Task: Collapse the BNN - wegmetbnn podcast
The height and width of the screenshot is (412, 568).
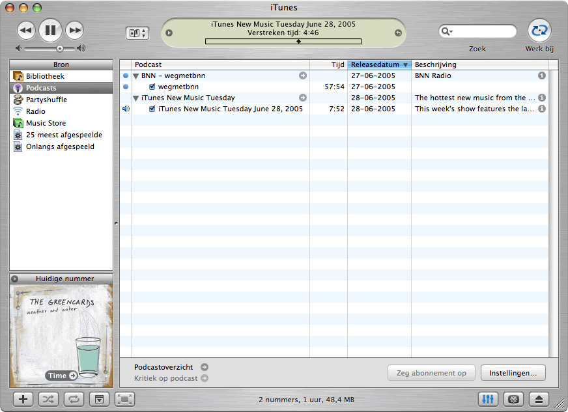Action: (136, 76)
